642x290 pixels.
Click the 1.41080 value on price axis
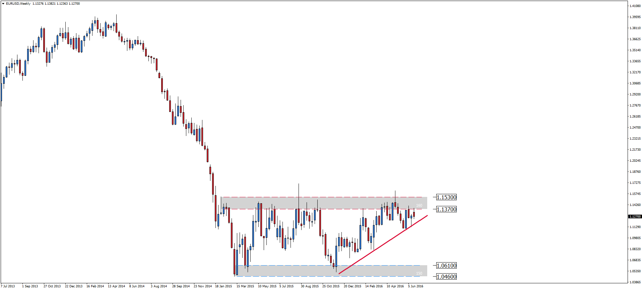pos(635,6)
